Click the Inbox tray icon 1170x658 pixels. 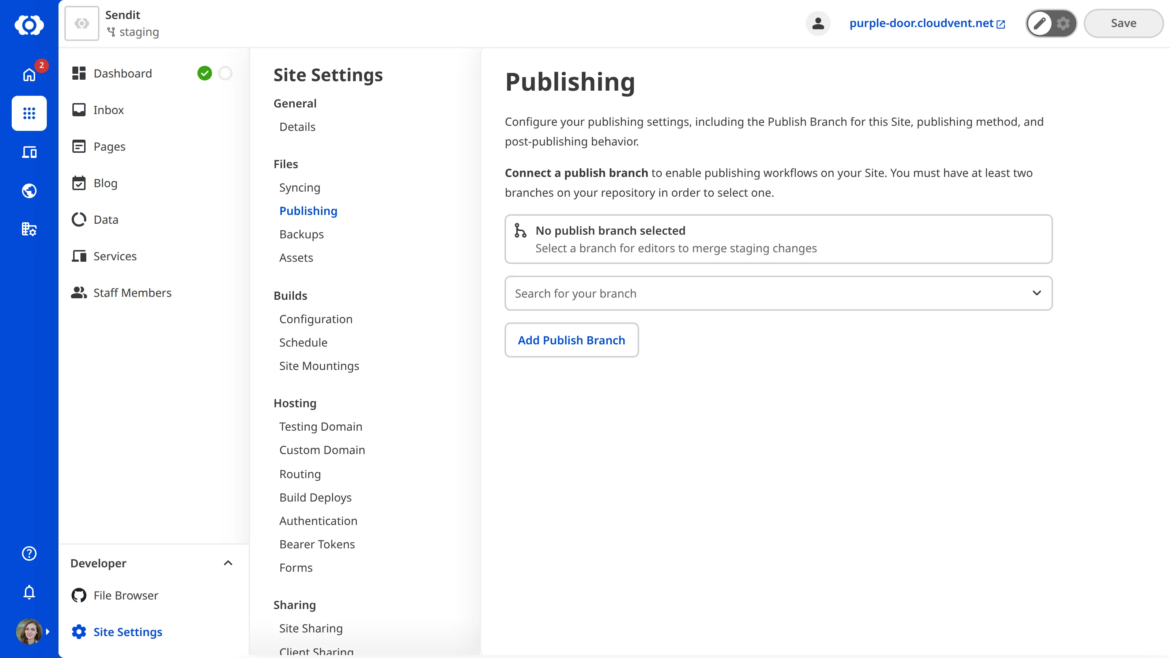[79, 110]
